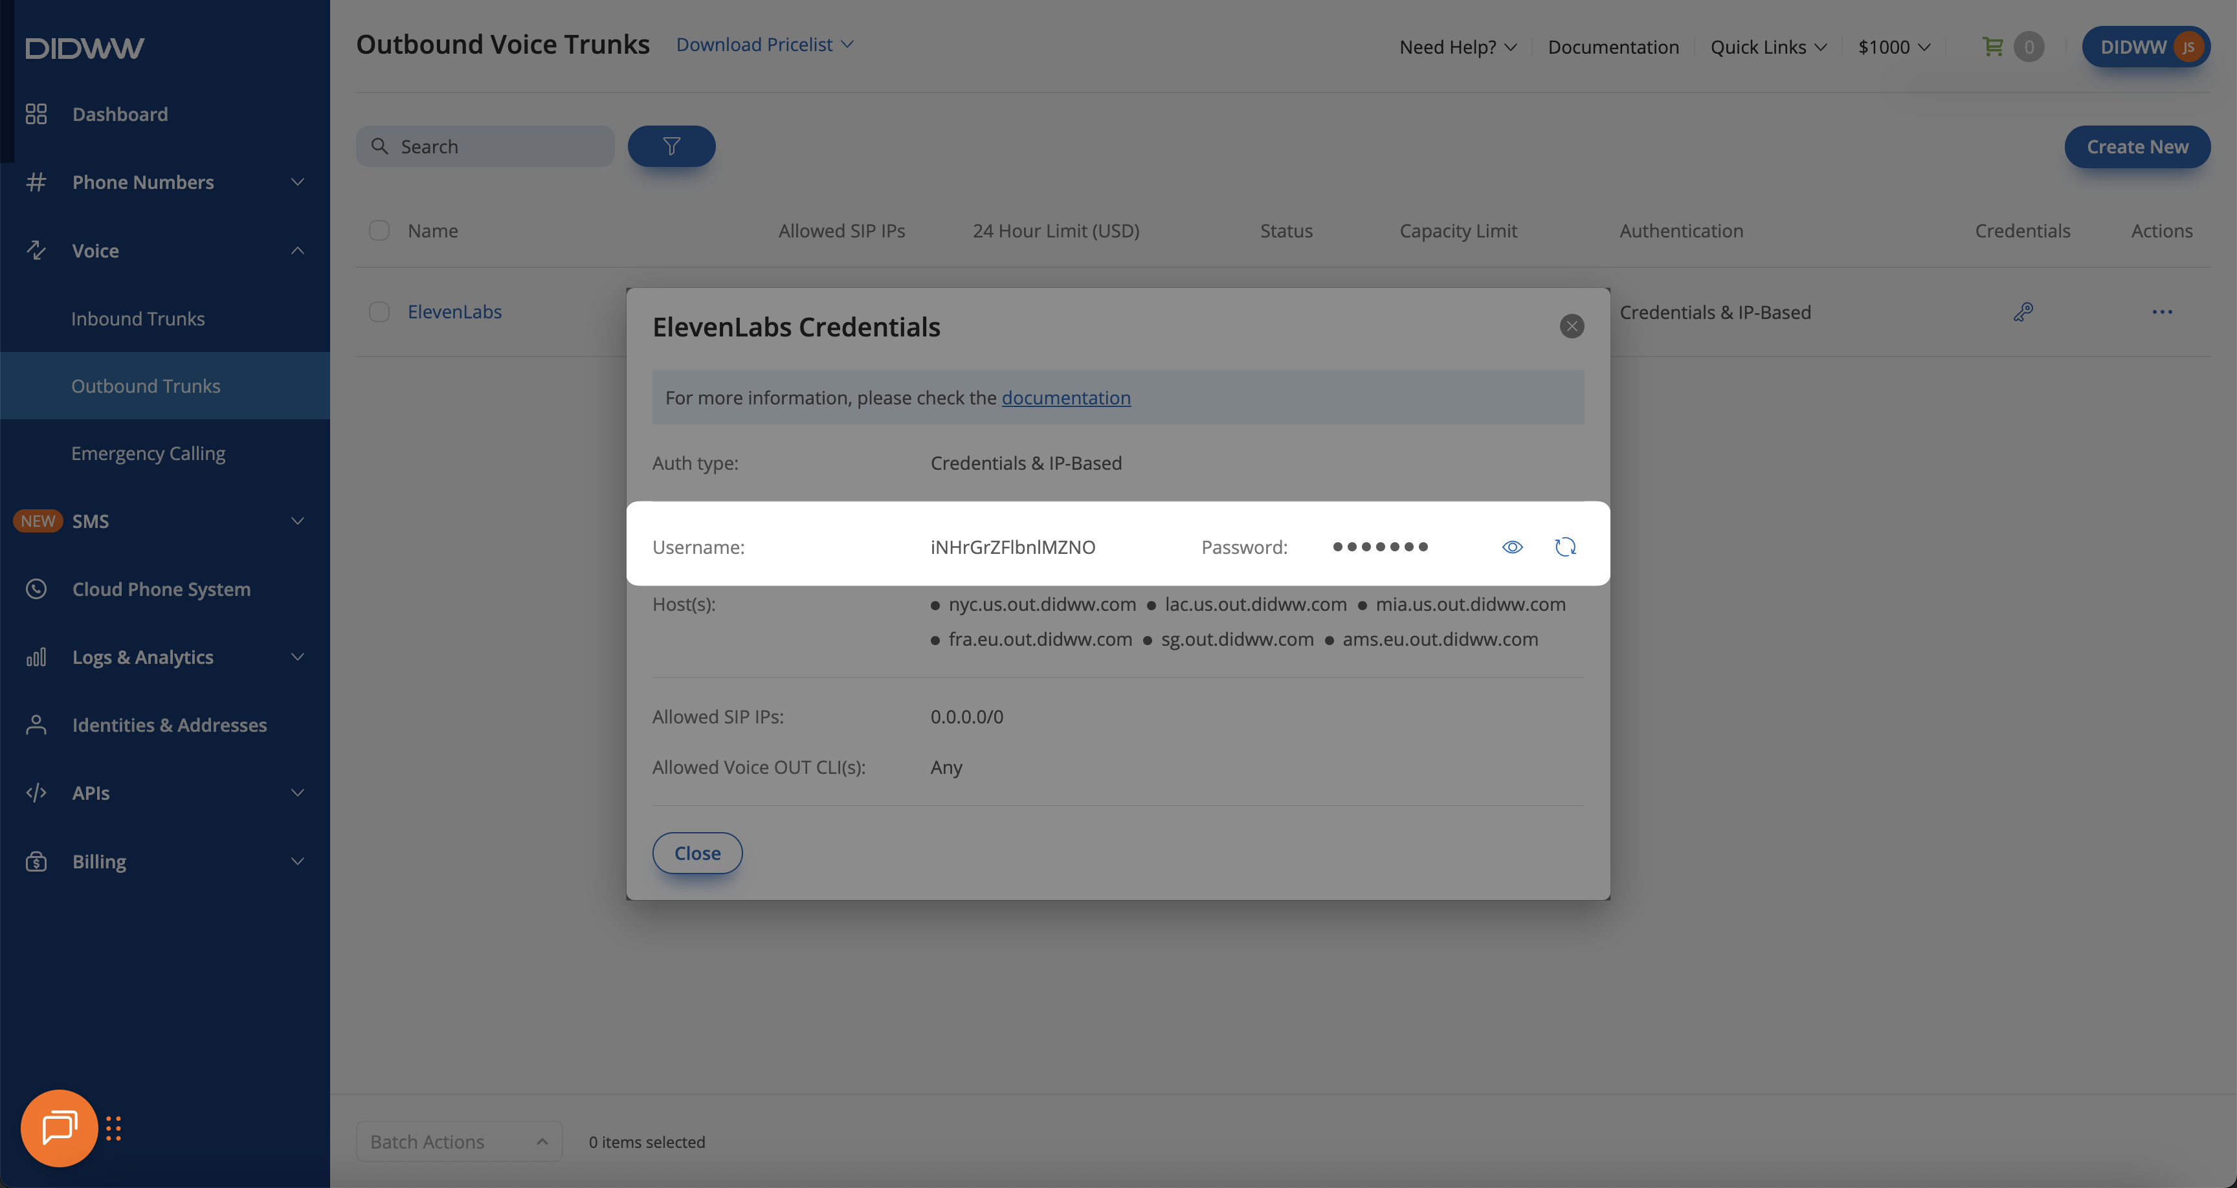2237x1188 pixels.
Task: Open the shopping cart icon
Action: pyautogui.click(x=1993, y=47)
